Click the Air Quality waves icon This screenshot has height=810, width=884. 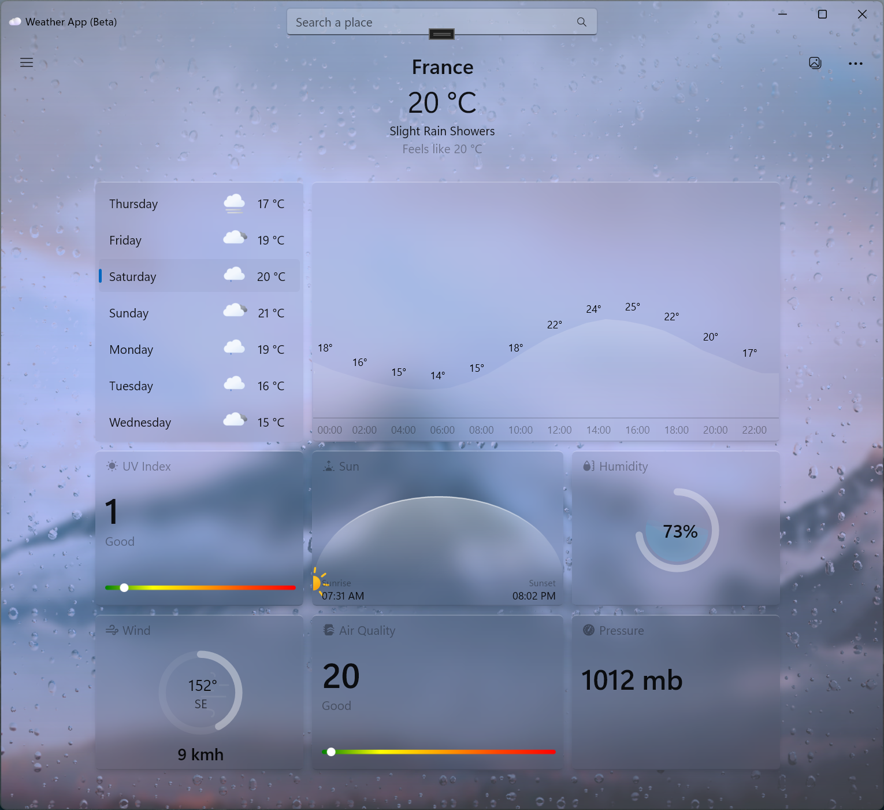[x=329, y=630]
